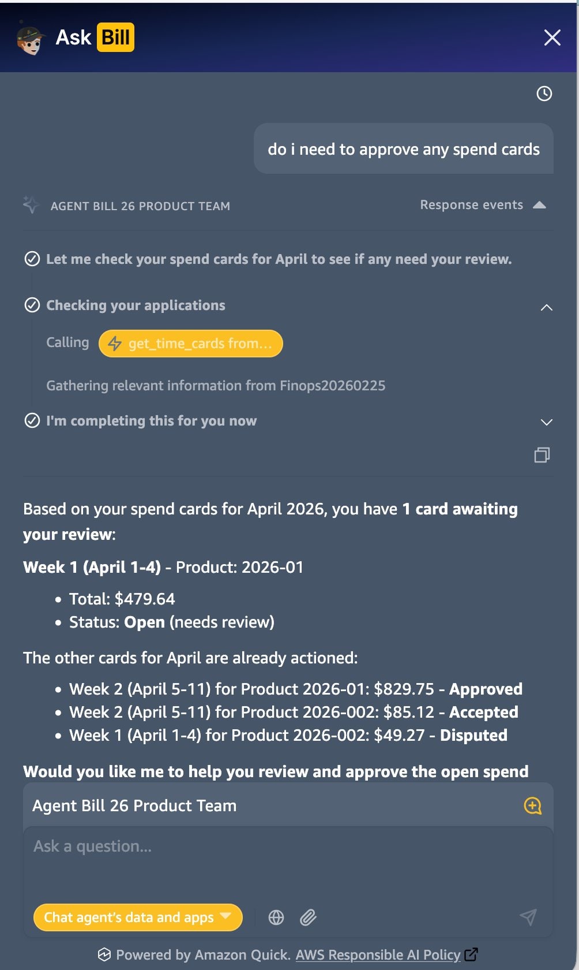Copy the agent's response
Image resolution: width=579 pixels, height=970 pixels.
point(542,456)
